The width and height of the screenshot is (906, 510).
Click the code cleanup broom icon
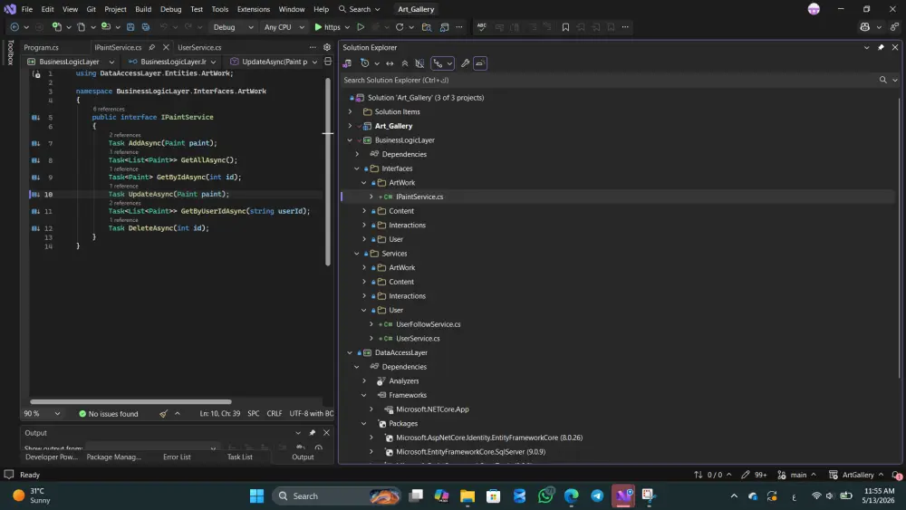[x=163, y=414]
